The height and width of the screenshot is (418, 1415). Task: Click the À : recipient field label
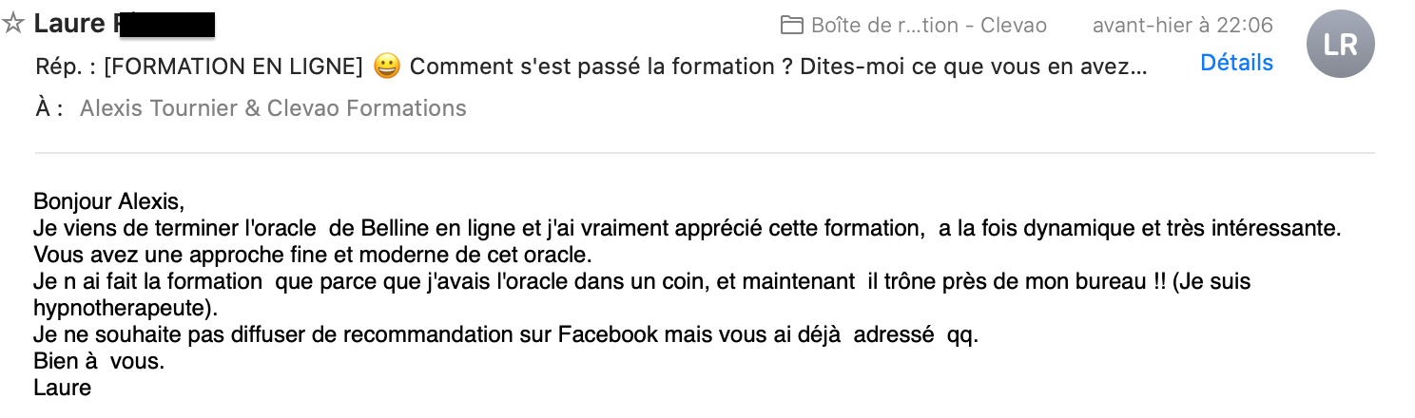[48, 108]
